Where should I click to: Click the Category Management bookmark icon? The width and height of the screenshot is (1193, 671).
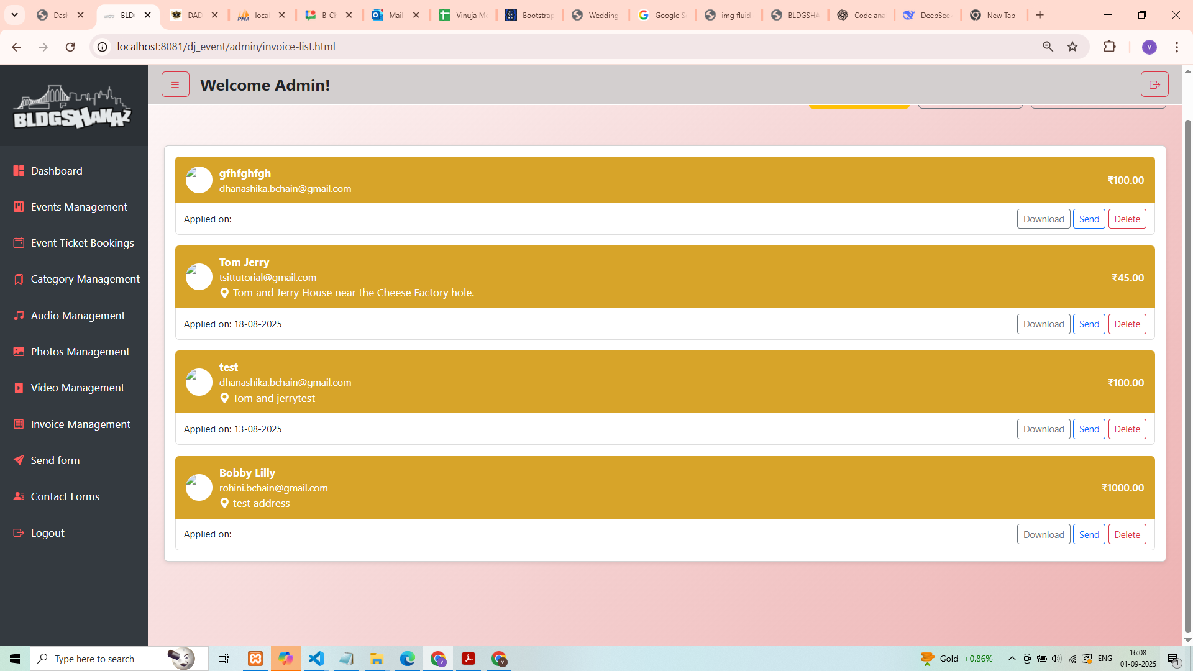tap(19, 279)
